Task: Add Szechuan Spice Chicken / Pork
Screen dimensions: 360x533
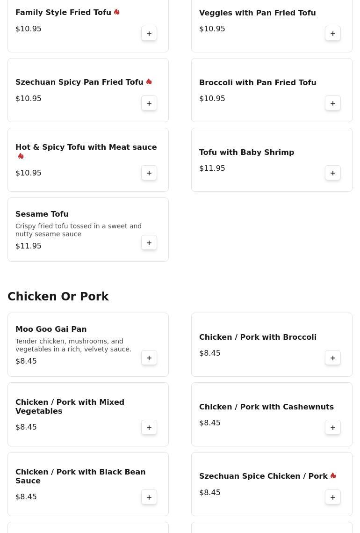Action: click(333, 497)
